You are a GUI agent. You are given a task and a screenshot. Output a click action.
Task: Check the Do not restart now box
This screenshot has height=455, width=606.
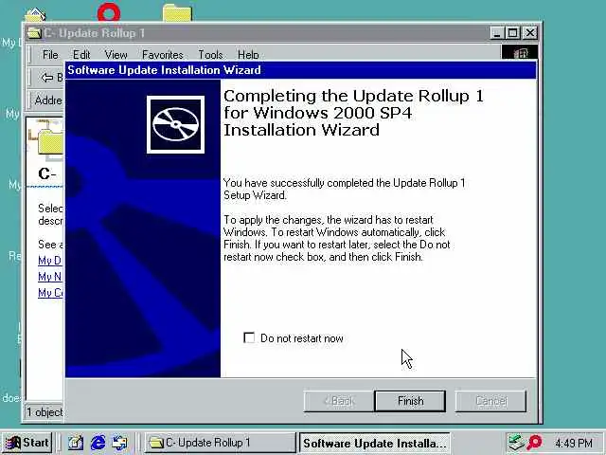[249, 337]
